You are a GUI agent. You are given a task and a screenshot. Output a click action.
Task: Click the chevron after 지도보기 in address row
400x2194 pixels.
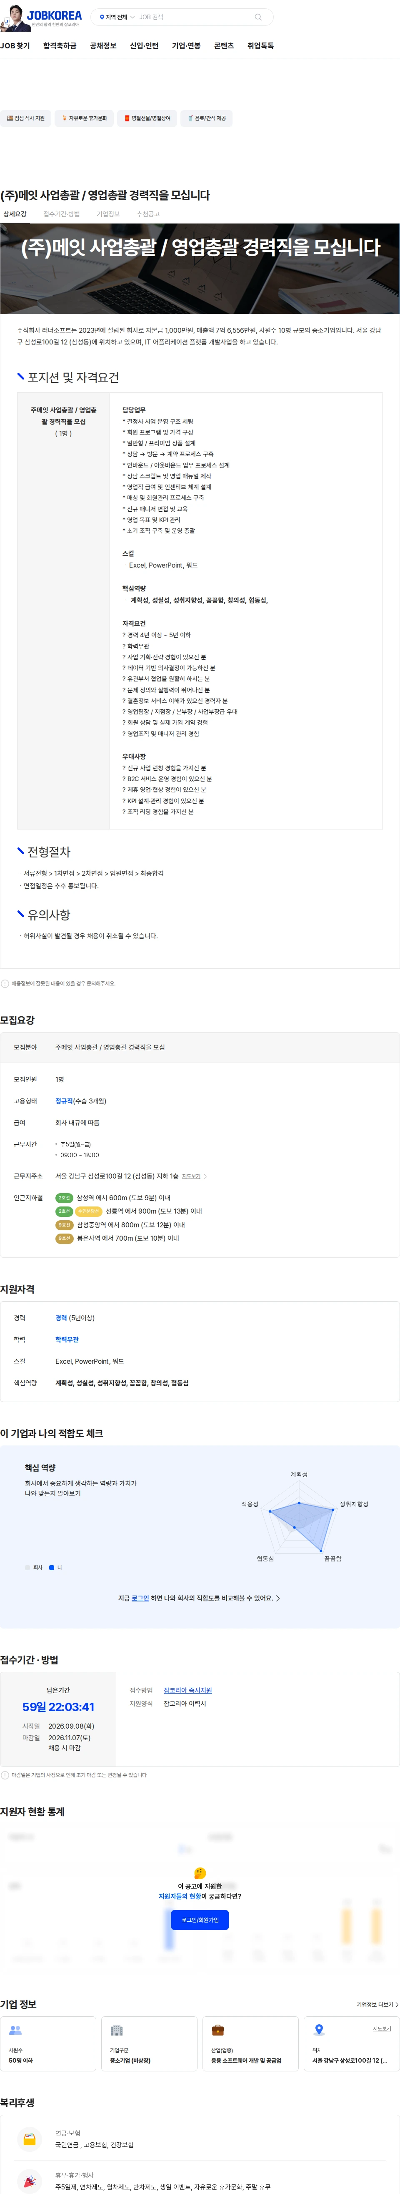click(206, 1176)
